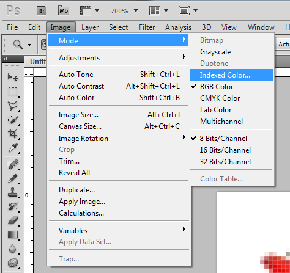
Task: Apply Auto Contrast
Action: 118,86
